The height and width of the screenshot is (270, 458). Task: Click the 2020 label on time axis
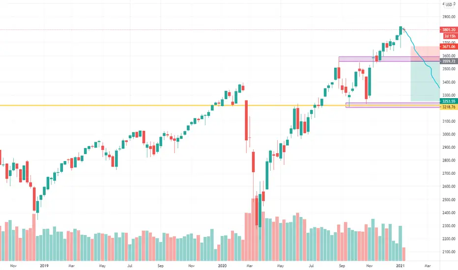(x=222, y=266)
